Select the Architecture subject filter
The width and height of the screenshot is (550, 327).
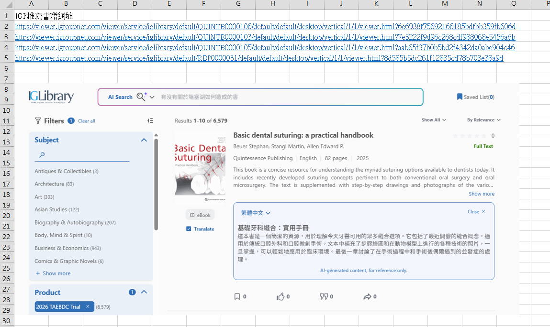click(x=49, y=184)
